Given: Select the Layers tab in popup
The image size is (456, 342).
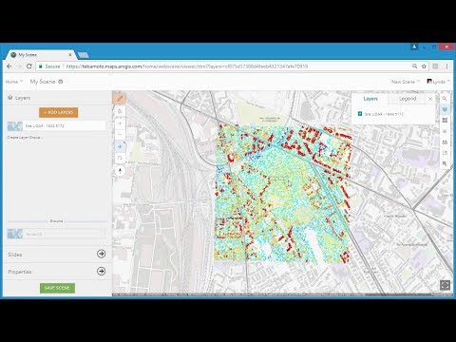Looking at the screenshot, I should point(370,99).
